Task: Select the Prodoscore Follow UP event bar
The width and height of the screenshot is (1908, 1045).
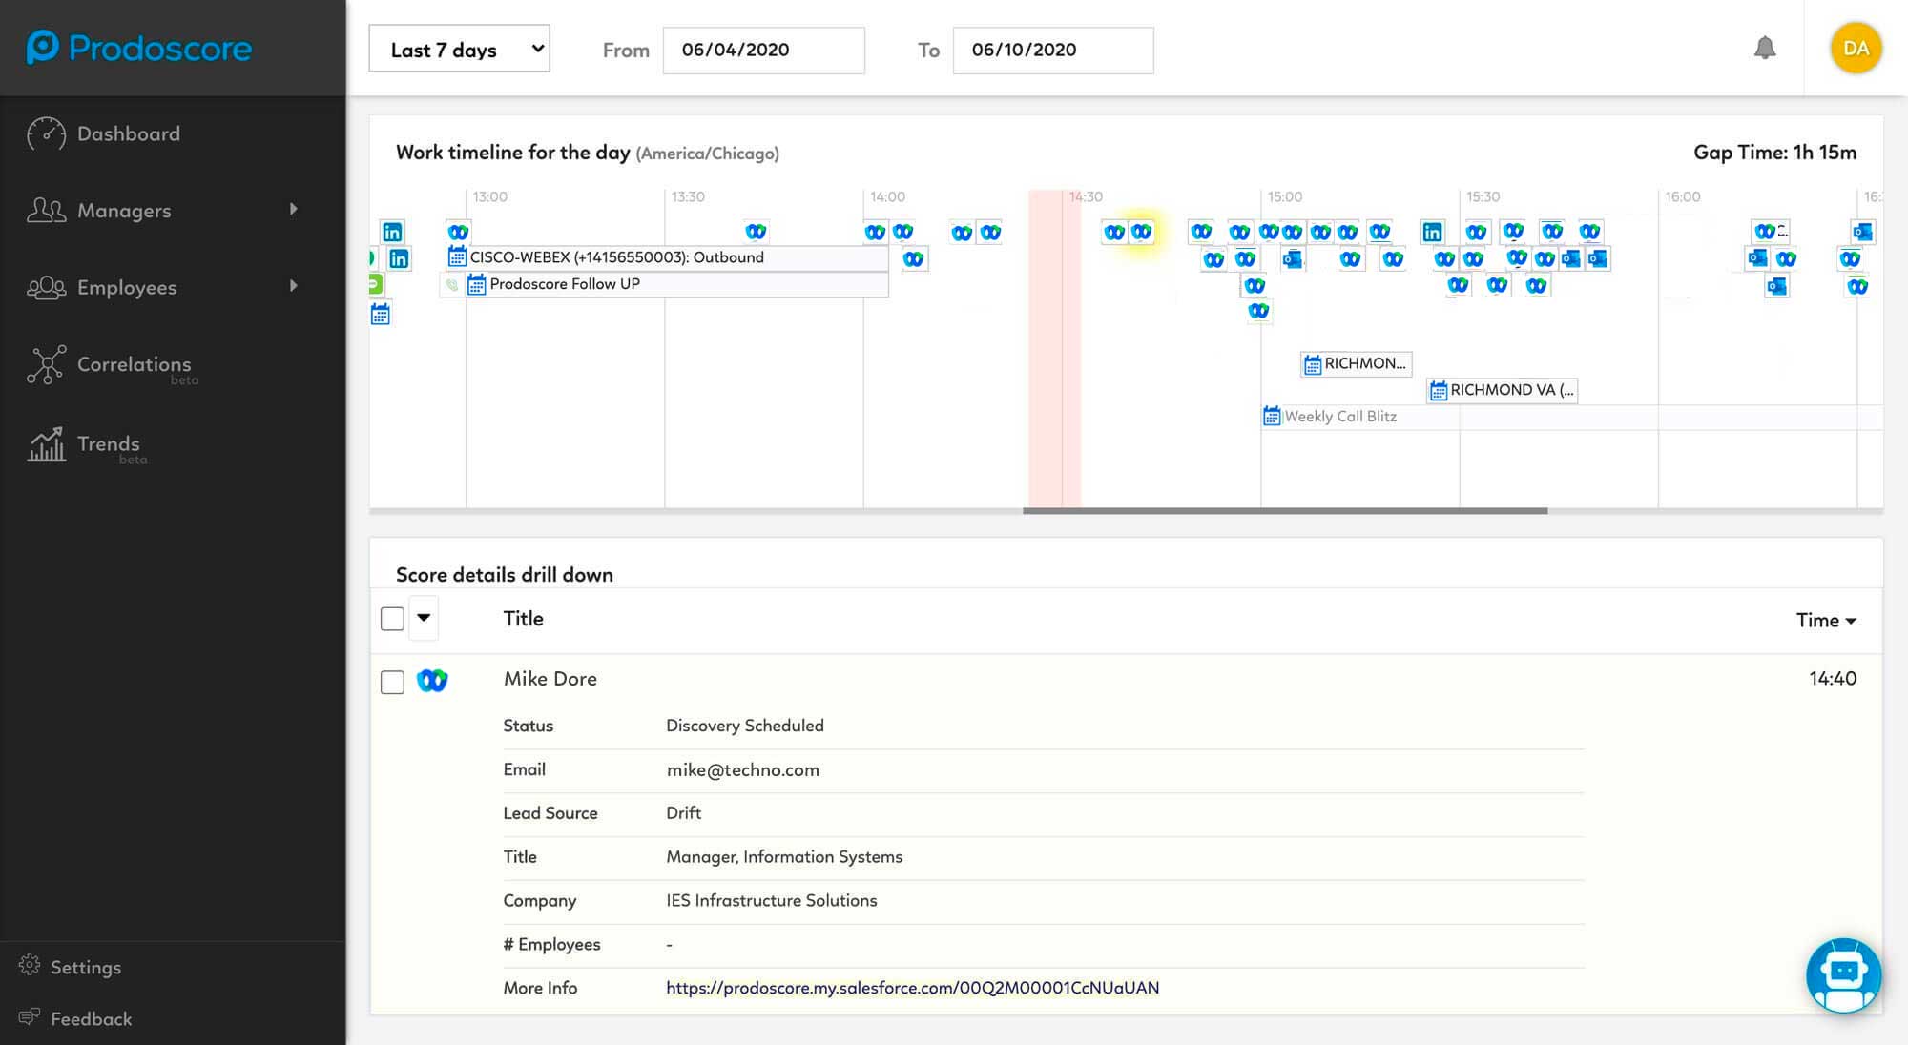Action: tap(677, 284)
